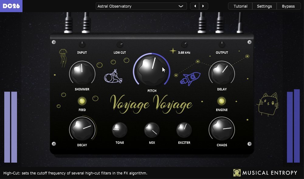Click the Musical Entropy logo

click(x=265, y=173)
